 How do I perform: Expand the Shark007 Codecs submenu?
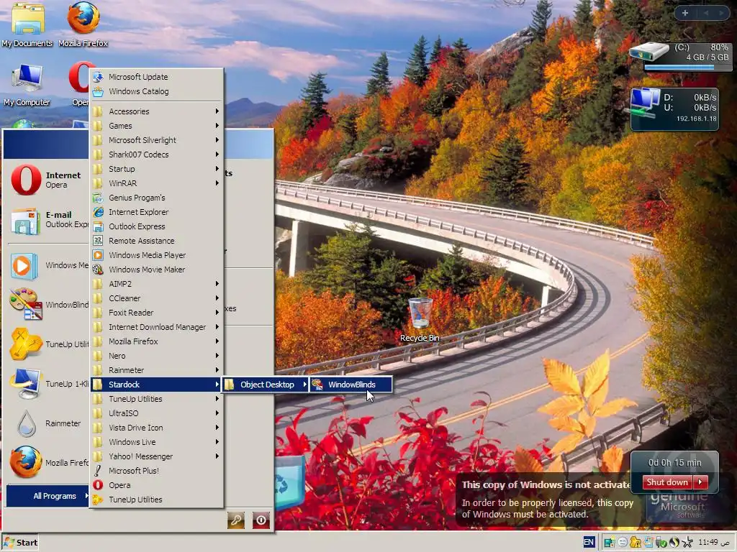pyautogui.click(x=156, y=155)
